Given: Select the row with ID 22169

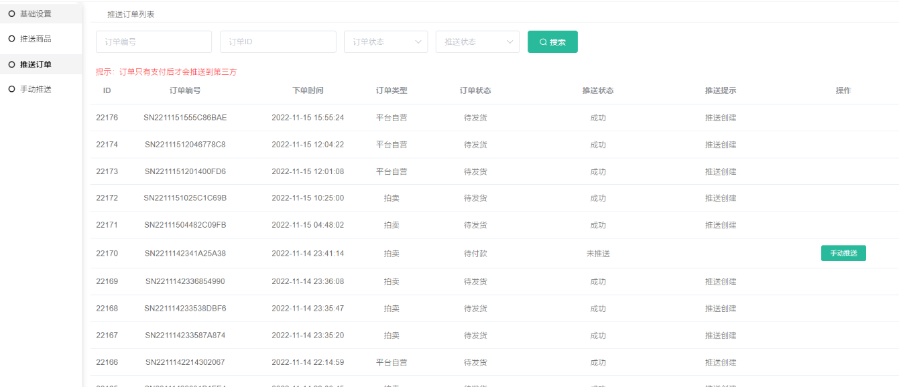Looking at the screenshot, I should click(107, 281).
